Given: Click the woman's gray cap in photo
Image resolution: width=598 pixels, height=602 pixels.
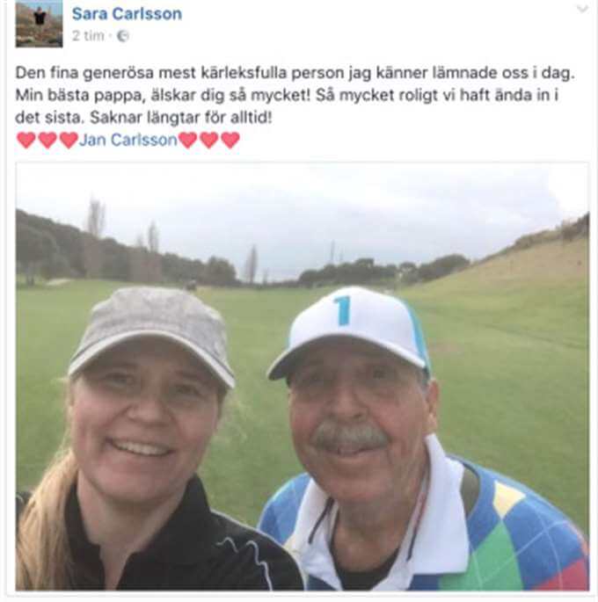Looking at the screenshot, I should point(152,334).
